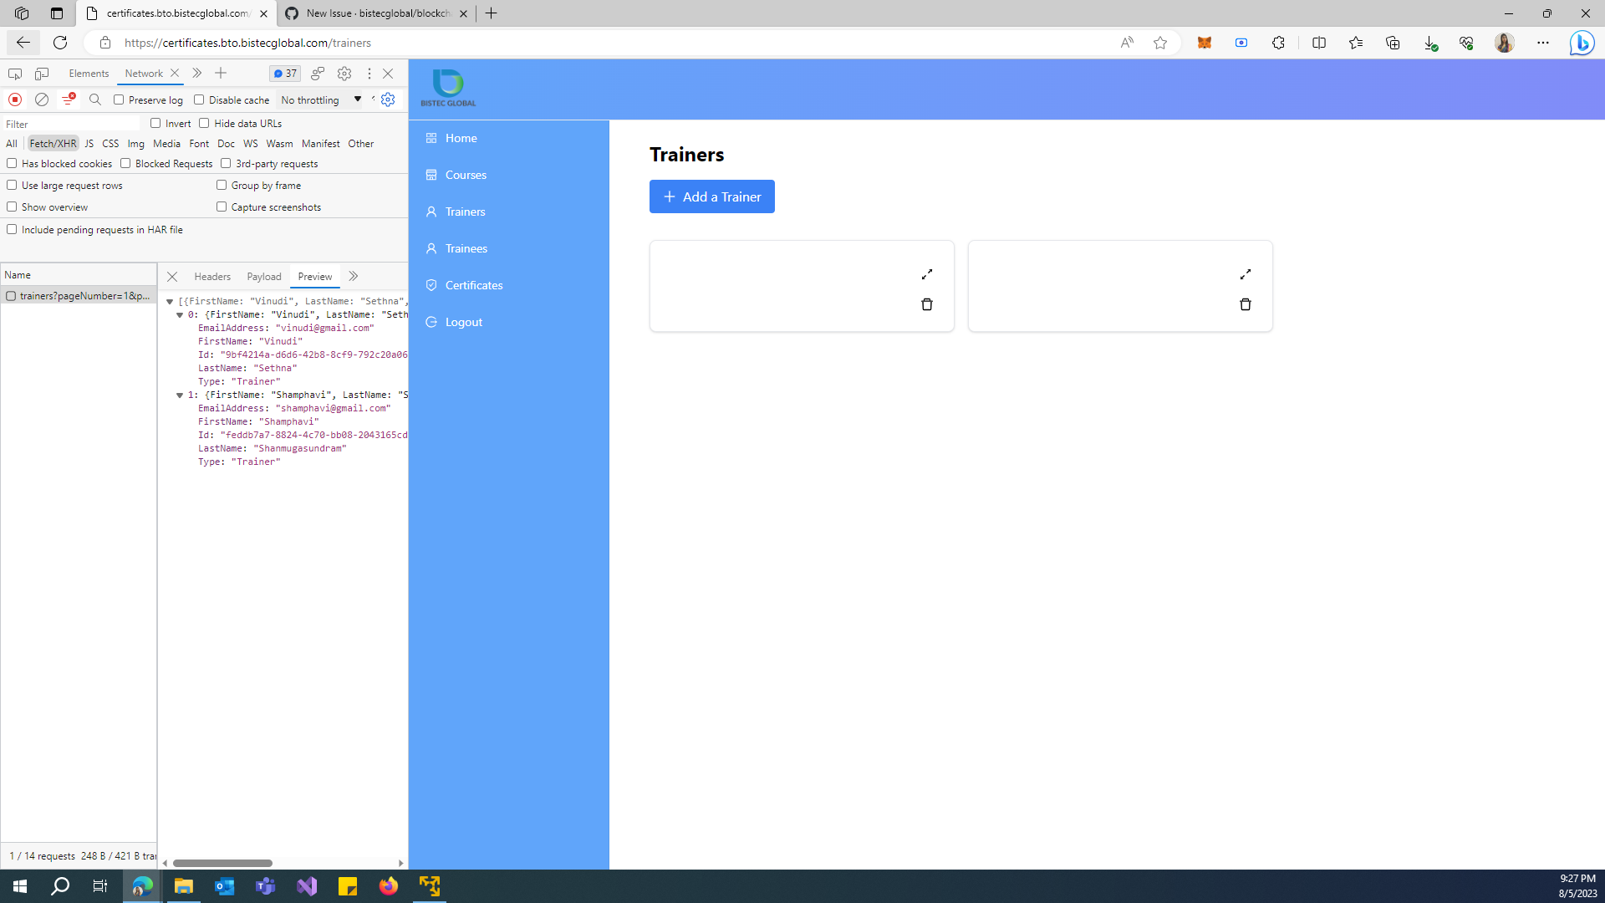Click the Add a Trainer button
This screenshot has width=1605, height=903.
[711, 196]
